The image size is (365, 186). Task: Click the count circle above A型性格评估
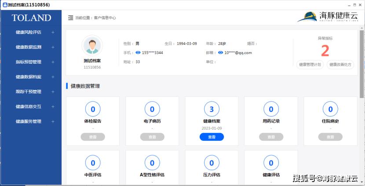click(152, 163)
